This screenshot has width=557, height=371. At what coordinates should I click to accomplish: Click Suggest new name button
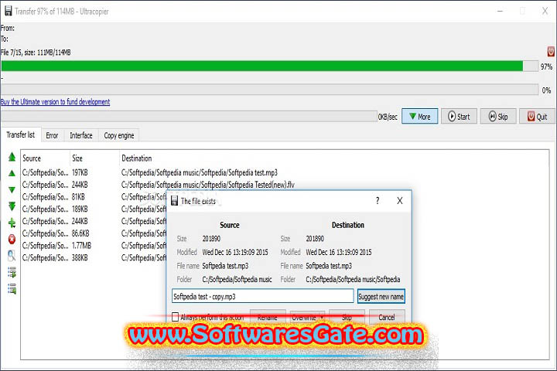(x=381, y=297)
